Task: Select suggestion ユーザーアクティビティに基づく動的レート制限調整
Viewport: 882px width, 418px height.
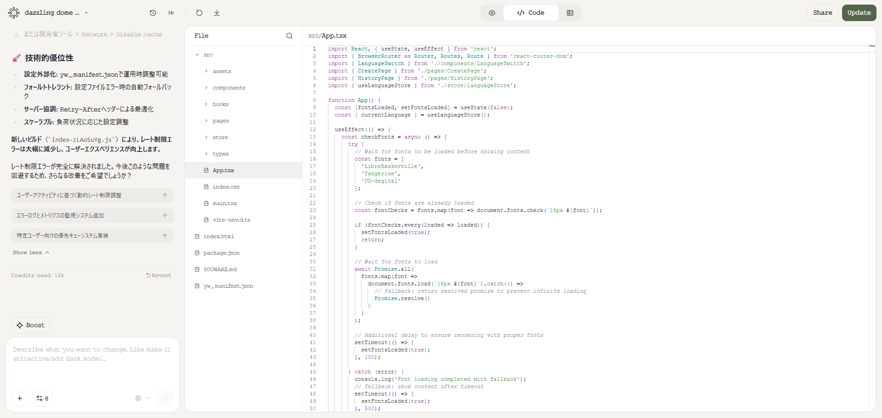Action: 92,195
